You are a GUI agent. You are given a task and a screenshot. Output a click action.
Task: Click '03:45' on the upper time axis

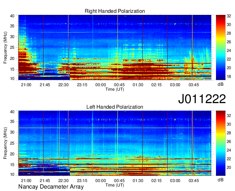194,85
